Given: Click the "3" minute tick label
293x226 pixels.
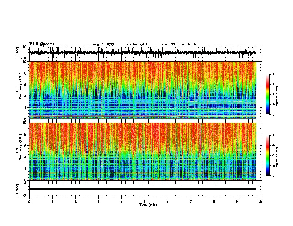Looking at the screenshot, I should pos(98,202).
